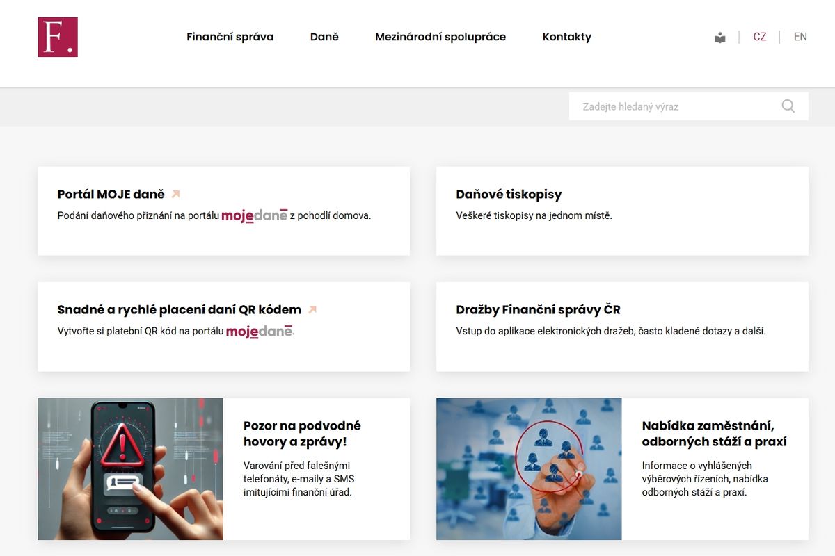This screenshot has width=835, height=556.
Task: Open the Mezinárodní spolupráce menu
Action: 440,37
